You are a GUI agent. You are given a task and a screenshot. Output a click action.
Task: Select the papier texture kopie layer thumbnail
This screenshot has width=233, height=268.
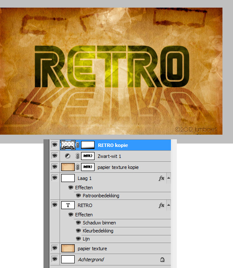coord(68,167)
